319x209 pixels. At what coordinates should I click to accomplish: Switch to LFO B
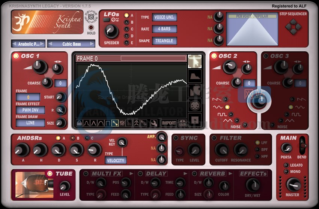pyautogui.click(x=126, y=22)
